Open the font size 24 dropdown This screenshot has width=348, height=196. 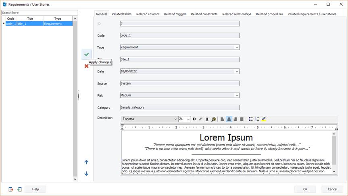(188, 119)
